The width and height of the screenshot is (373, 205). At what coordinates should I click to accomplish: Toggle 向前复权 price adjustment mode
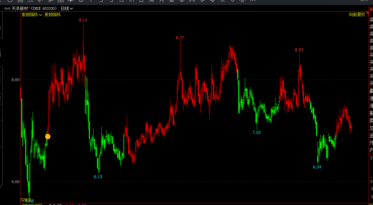pos(357,15)
